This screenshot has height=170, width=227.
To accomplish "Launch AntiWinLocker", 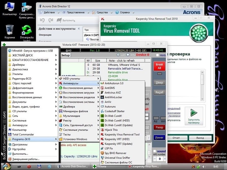I will pos(122,97).
